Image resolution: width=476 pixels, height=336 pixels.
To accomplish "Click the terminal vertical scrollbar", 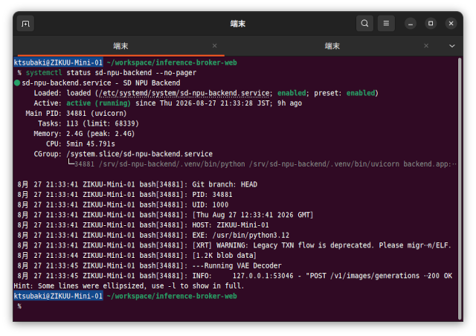I will tap(460, 188).
